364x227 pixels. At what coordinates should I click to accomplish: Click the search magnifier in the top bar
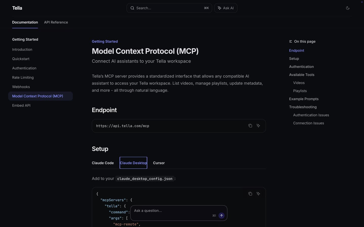[x=132, y=8]
